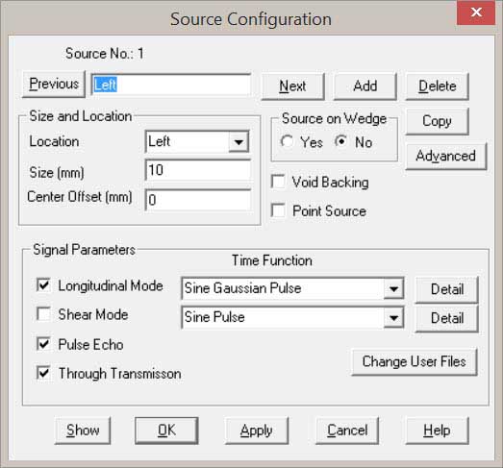Uncheck Longitudinal Mode
503x468 pixels.
pos(43,285)
